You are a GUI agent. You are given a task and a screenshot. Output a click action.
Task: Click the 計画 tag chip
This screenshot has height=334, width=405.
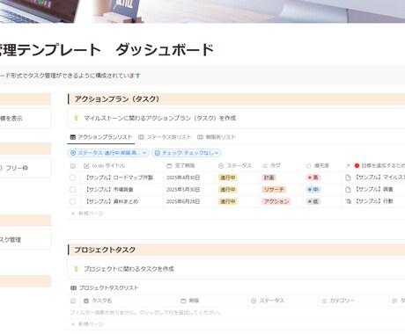[269, 178]
